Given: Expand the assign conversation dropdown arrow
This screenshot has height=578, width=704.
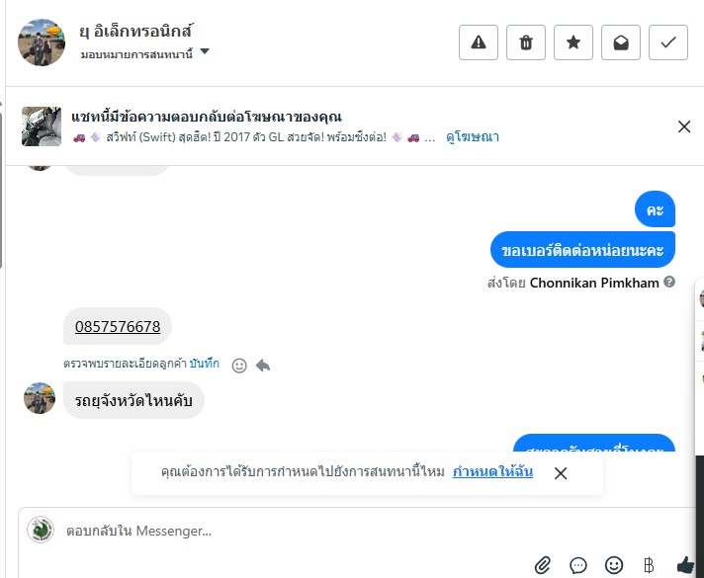Looking at the screenshot, I should pos(205,52).
